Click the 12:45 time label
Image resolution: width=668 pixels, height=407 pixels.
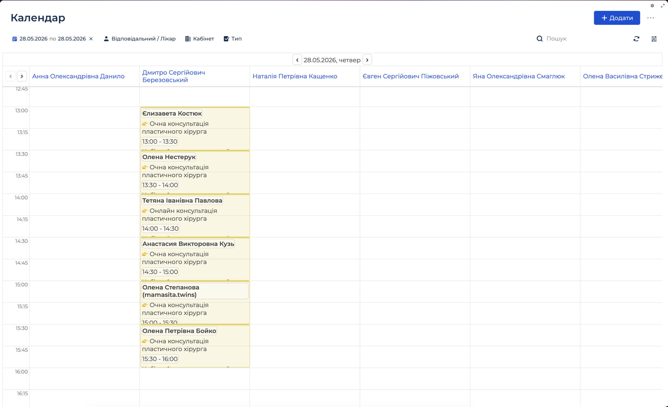[x=22, y=89]
